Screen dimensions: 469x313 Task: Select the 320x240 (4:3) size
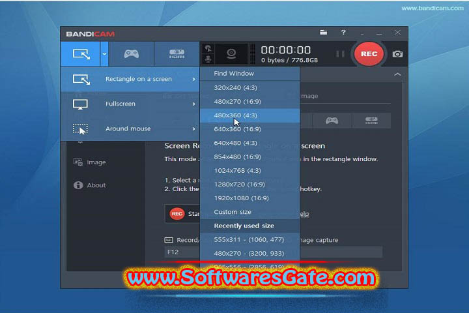coord(249,88)
